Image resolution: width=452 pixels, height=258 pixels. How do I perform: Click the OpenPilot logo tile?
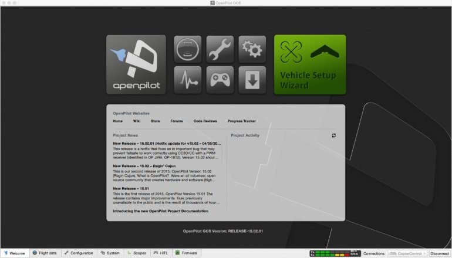pos(136,64)
